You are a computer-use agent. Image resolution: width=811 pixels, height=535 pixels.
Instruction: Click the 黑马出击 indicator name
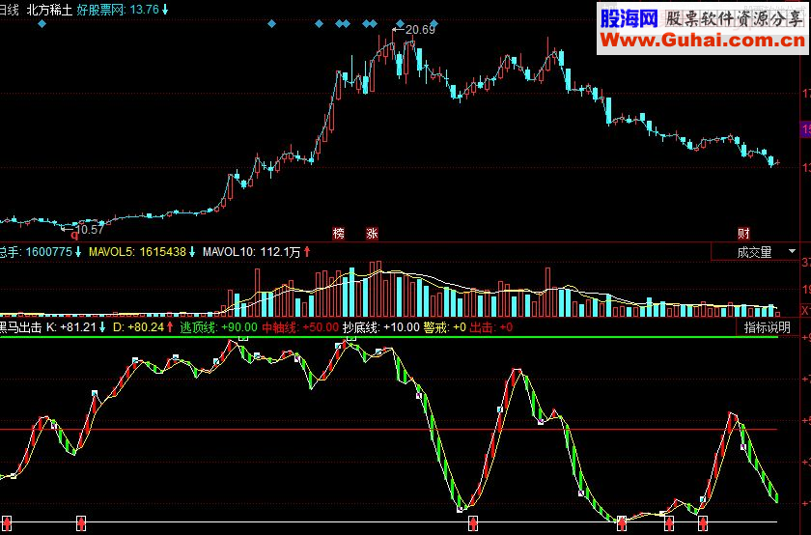click(20, 327)
